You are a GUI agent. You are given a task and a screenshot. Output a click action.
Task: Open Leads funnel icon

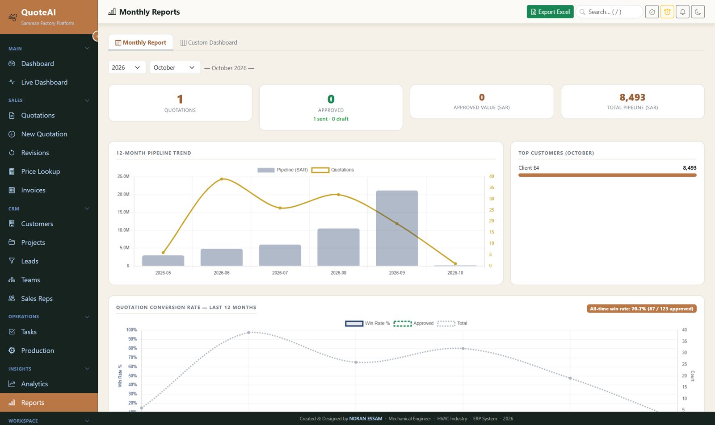(12, 261)
